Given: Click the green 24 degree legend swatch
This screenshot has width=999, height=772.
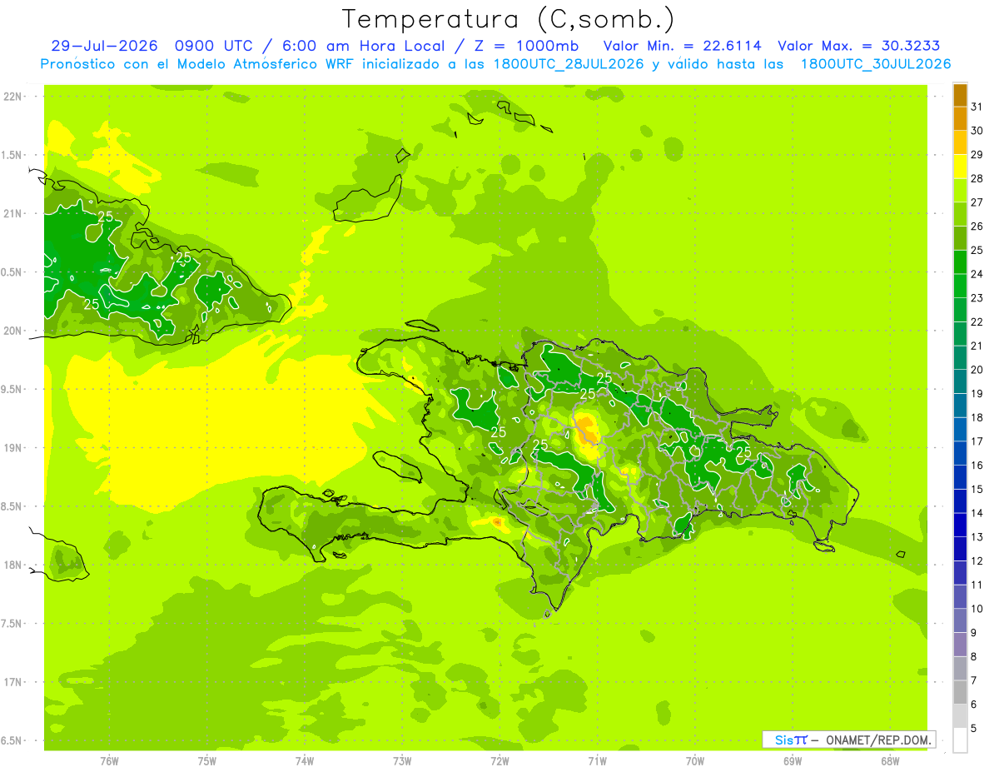Looking at the screenshot, I should click(960, 262).
